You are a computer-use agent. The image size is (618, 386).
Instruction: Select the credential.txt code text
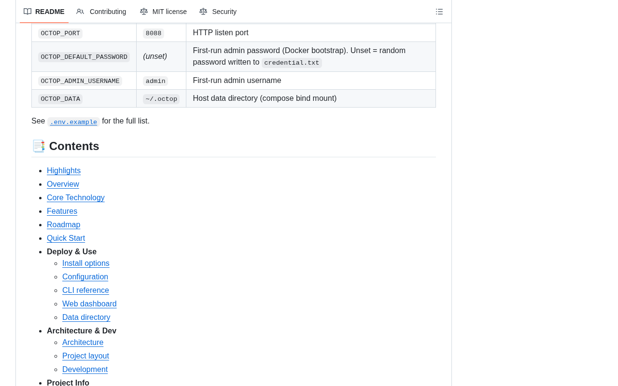tap(292, 63)
